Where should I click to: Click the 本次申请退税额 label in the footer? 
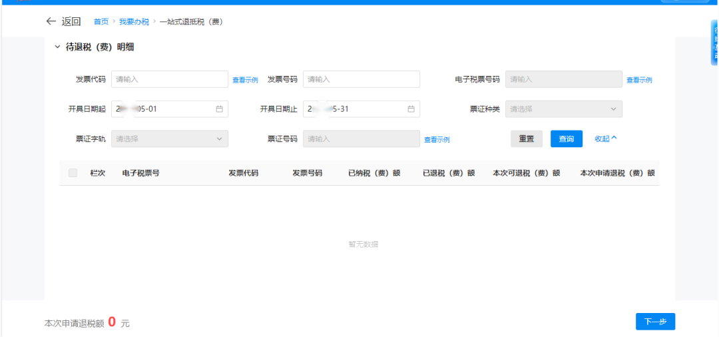75,323
